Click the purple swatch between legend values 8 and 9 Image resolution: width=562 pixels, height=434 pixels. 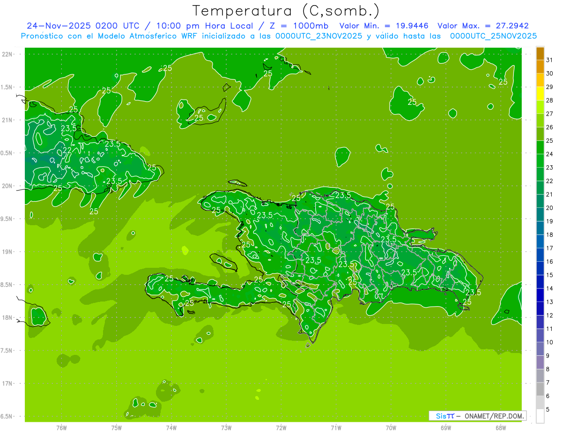[540, 362]
